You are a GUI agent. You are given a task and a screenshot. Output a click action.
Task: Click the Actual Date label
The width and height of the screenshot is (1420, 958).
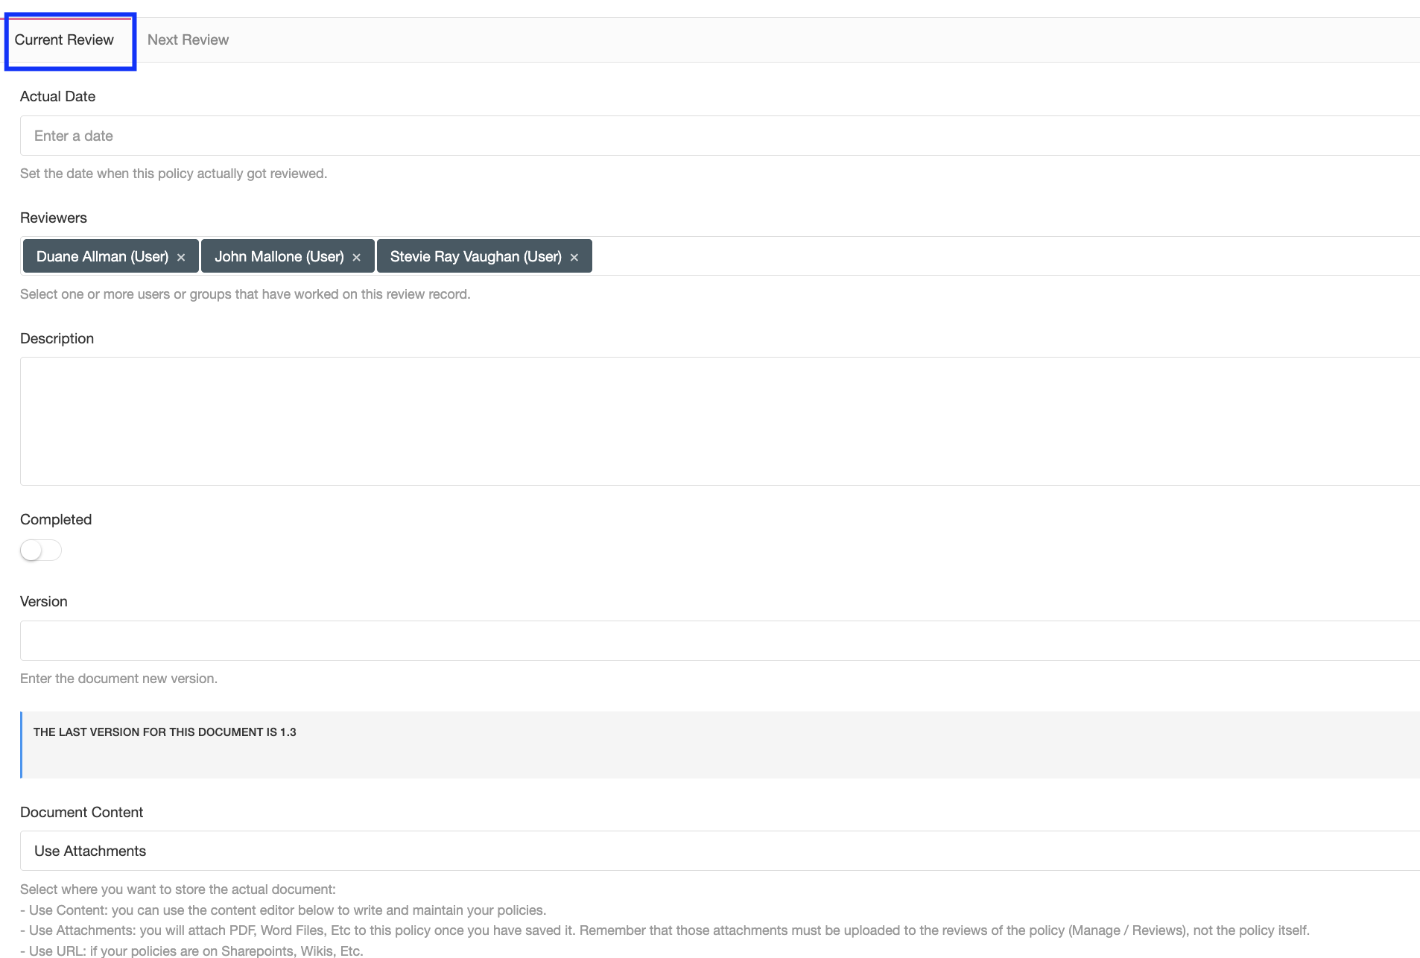(x=57, y=97)
